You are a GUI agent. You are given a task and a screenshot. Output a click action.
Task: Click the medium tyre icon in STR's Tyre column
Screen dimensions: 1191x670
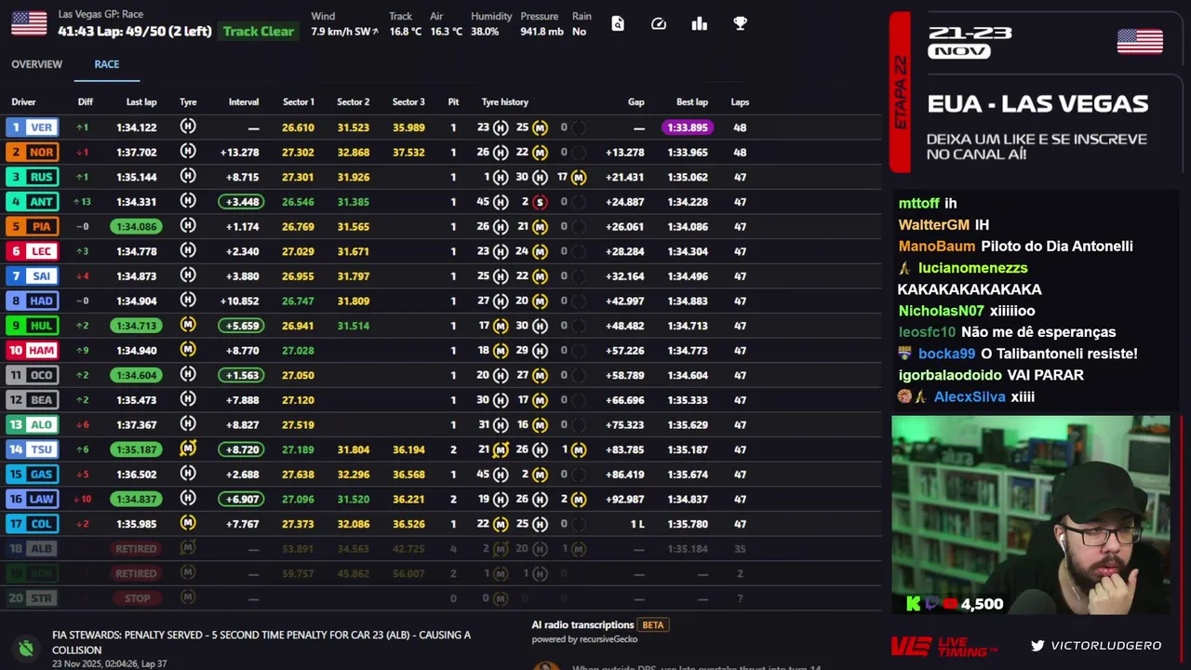click(188, 597)
